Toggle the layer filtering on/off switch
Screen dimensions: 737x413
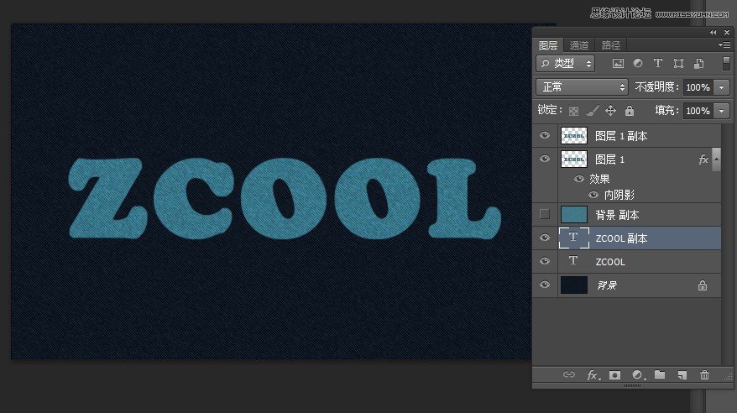tap(726, 64)
